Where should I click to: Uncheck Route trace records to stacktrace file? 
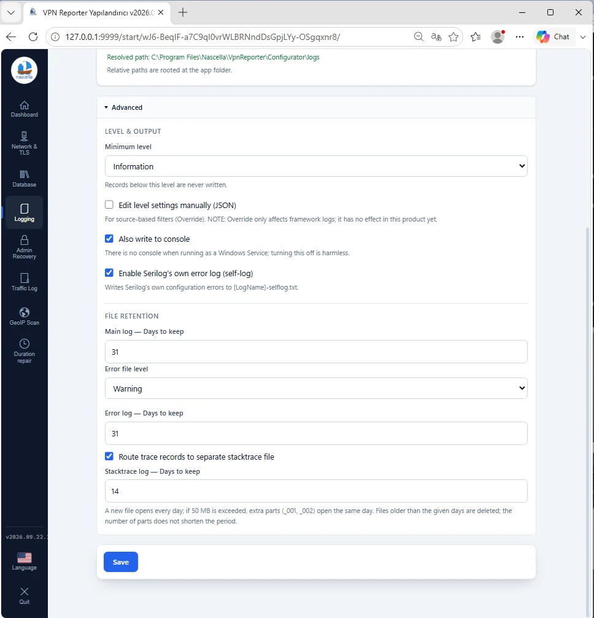(109, 457)
